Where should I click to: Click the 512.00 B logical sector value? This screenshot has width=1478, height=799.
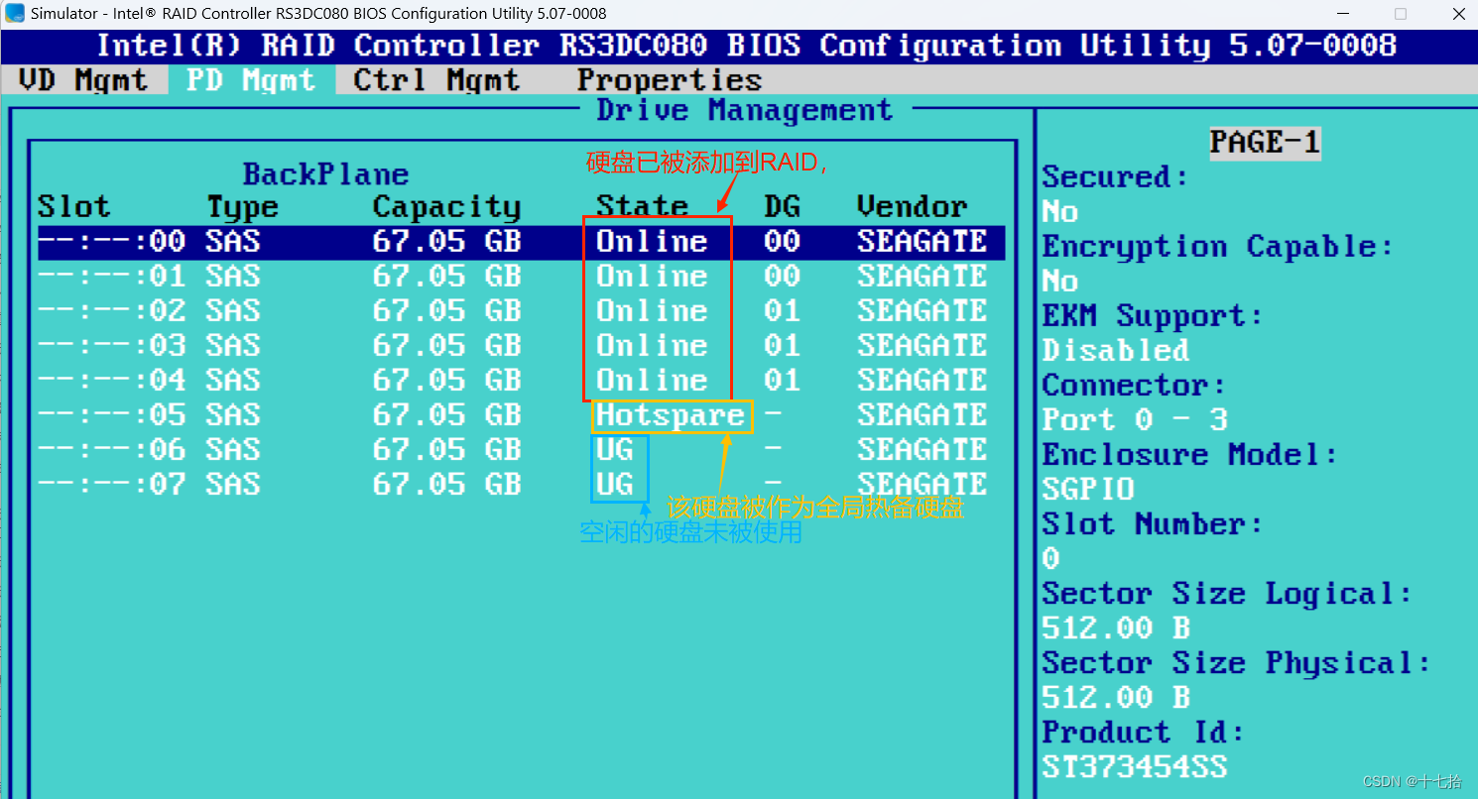(1115, 628)
